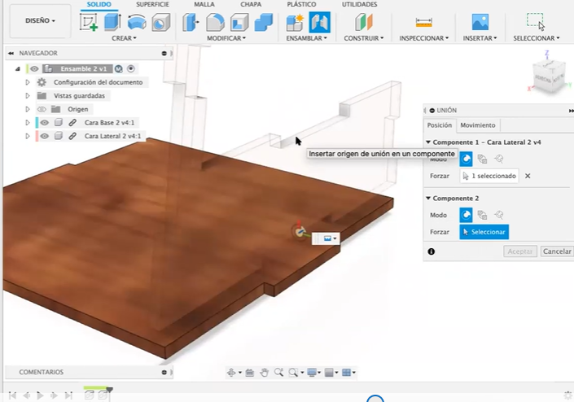This screenshot has width=574, height=402.
Task: Switch to the SUPERFICIE tab
Action: (152, 4)
